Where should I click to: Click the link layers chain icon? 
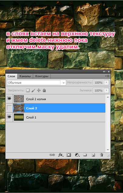coord(52,155)
